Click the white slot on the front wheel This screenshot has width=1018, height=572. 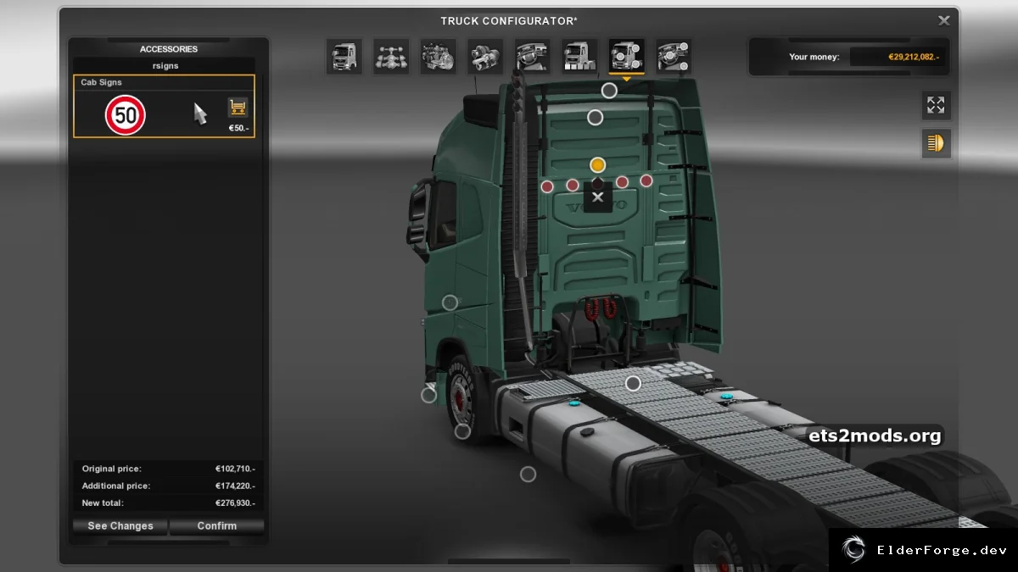(x=462, y=431)
